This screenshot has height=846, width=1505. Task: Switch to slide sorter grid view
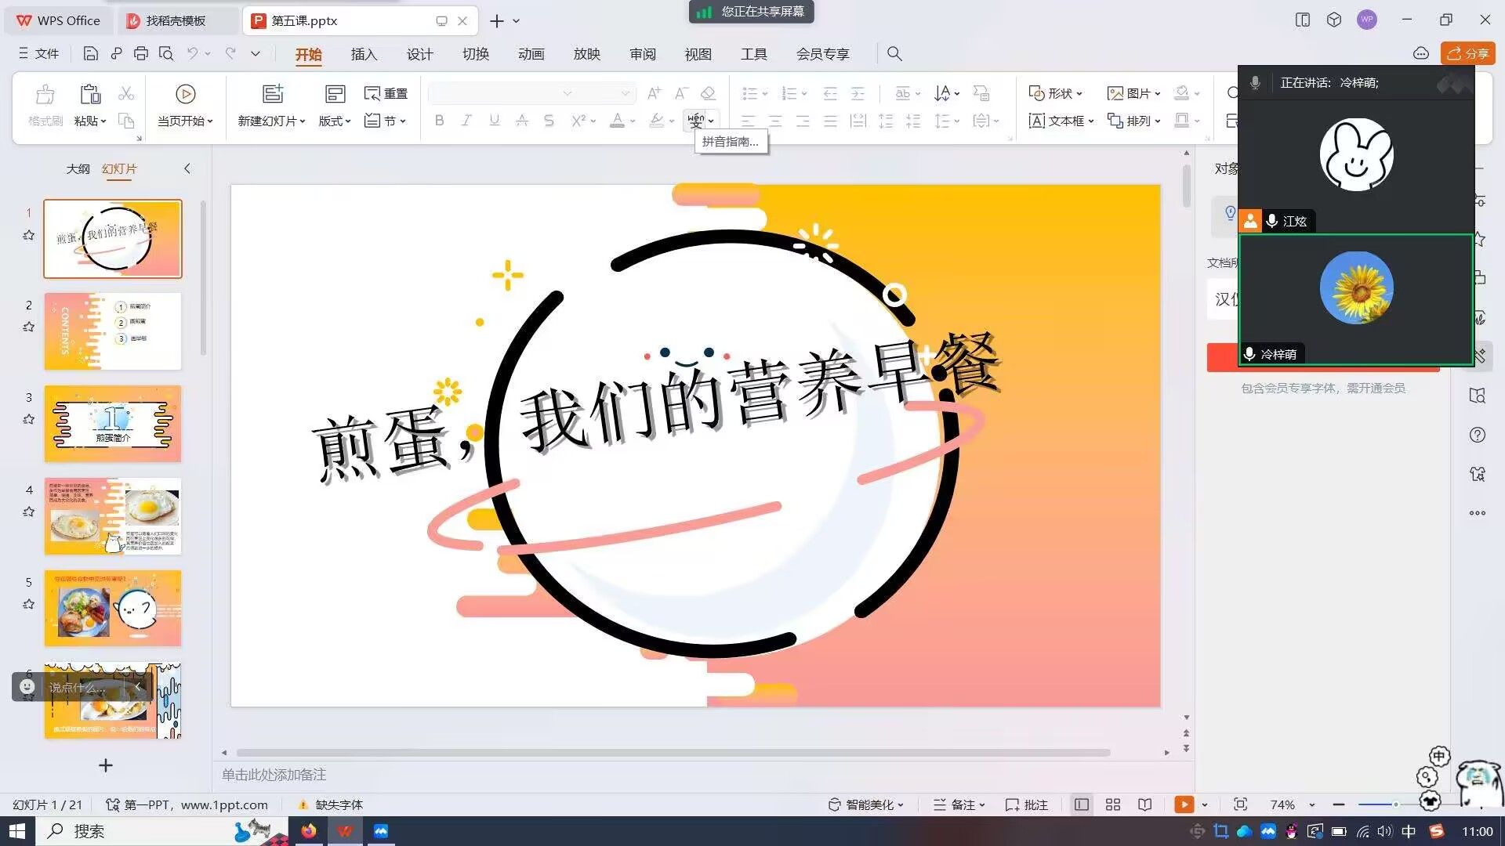pyautogui.click(x=1112, y=804)
